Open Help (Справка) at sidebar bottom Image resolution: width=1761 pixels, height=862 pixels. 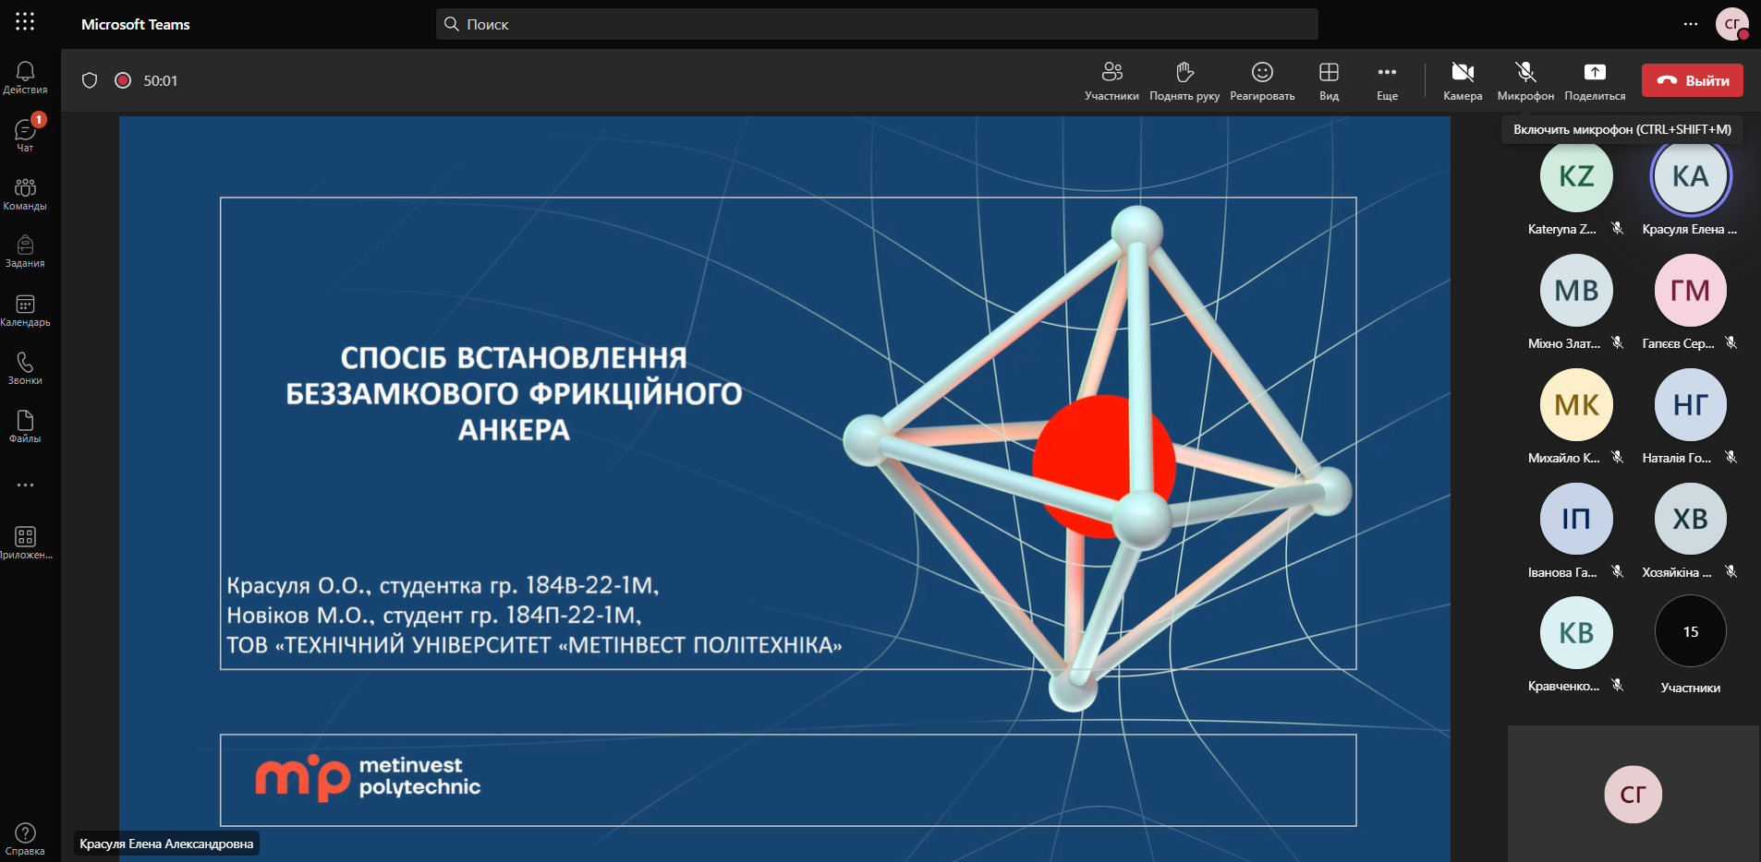point(25,839)
